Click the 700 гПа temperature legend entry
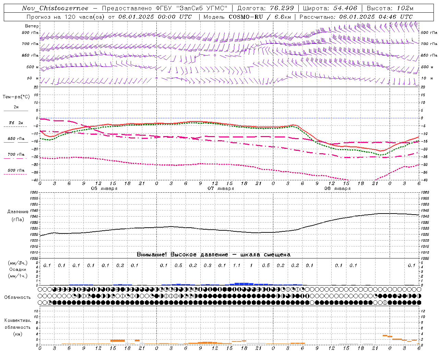This screenshot has height=351, width=439. pyautogui.click(x=16, y=155)
